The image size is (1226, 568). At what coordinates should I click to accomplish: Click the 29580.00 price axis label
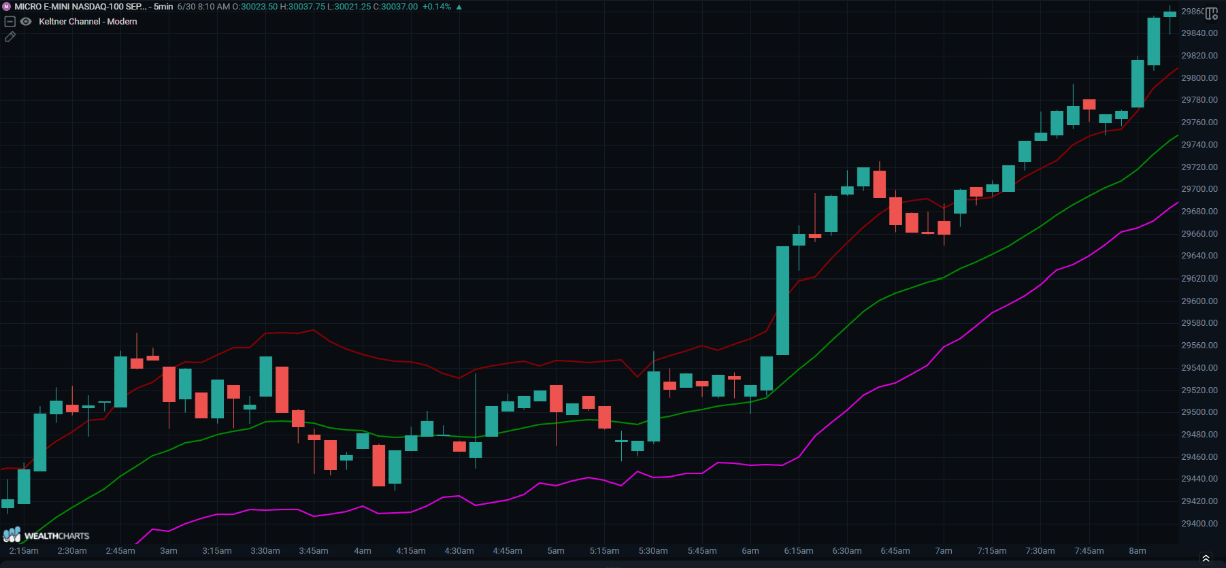[1199, 323]
